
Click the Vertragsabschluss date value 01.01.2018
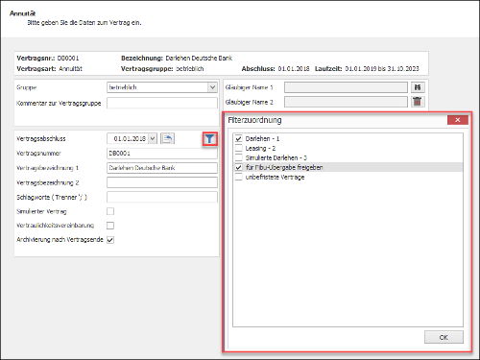pos(130,138)
